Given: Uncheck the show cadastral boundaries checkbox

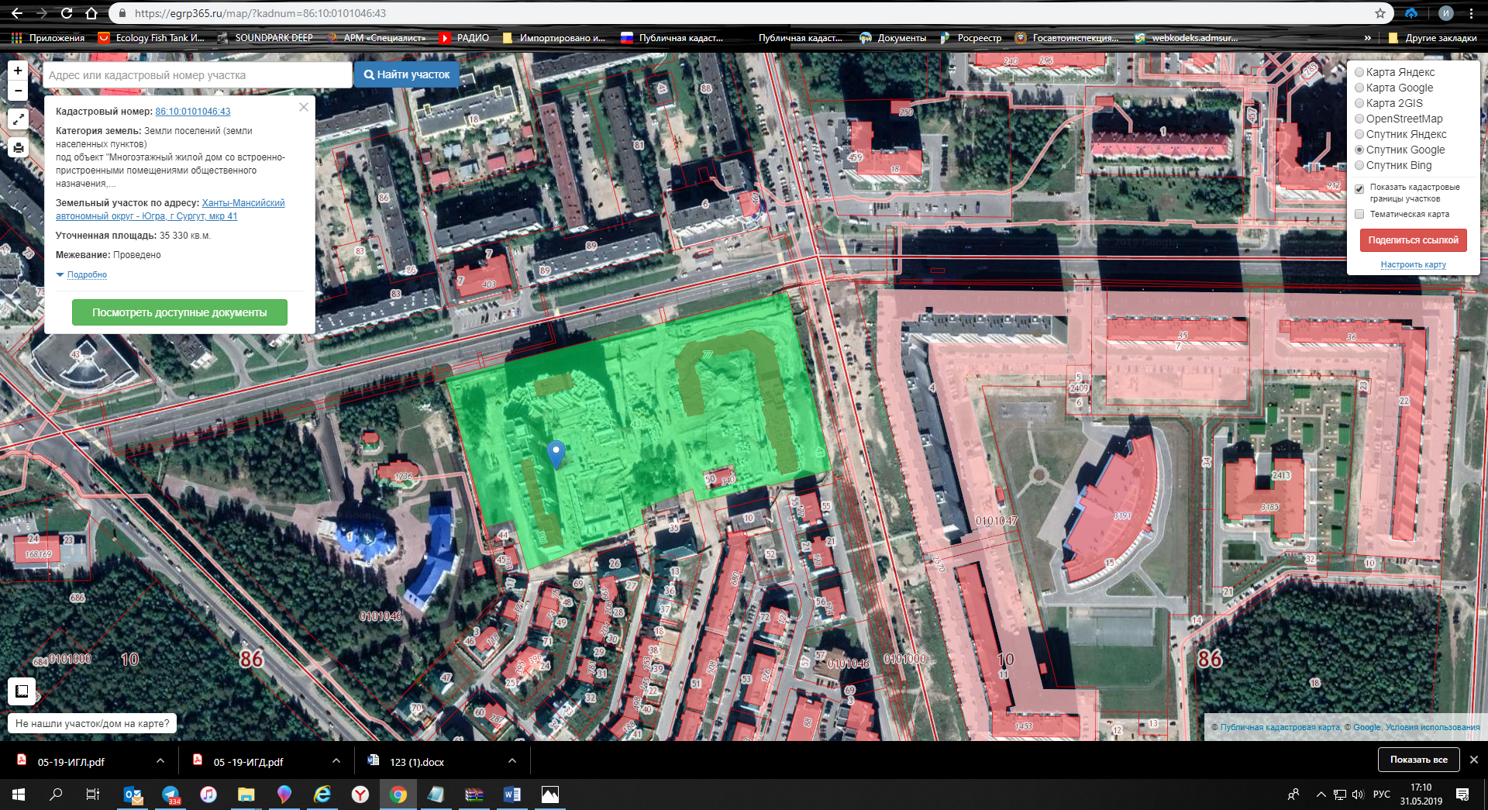Looking at the screenshot, I should tap(1359, 188).
